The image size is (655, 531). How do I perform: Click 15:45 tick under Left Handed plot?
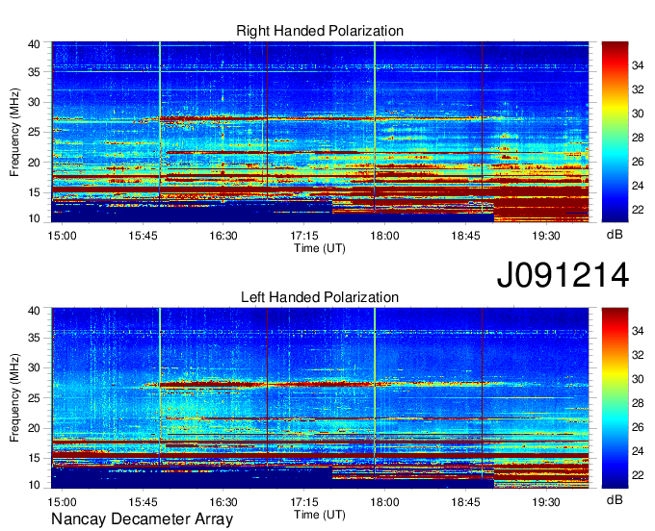click(143, 502)
